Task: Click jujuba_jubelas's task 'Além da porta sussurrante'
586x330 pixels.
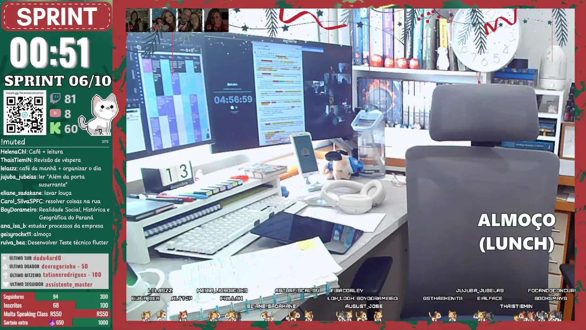Action: [62, 181]
